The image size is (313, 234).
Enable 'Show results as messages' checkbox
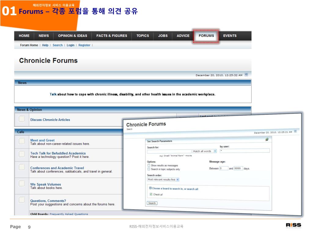pyautogui.click(x=149, y=165)
